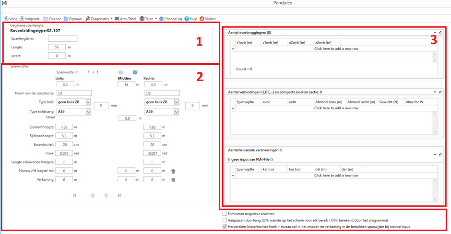Uncheck the Herbereken linkse/rechtse hoek checkbox
Screen dimensions: 451x234
[225, 226]
